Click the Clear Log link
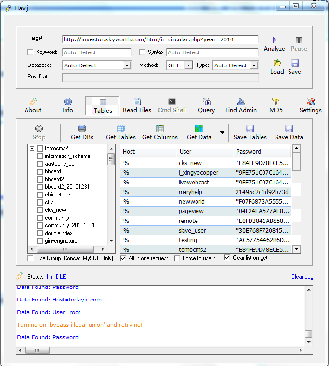329x366 pixels. (x=302, y=277)
